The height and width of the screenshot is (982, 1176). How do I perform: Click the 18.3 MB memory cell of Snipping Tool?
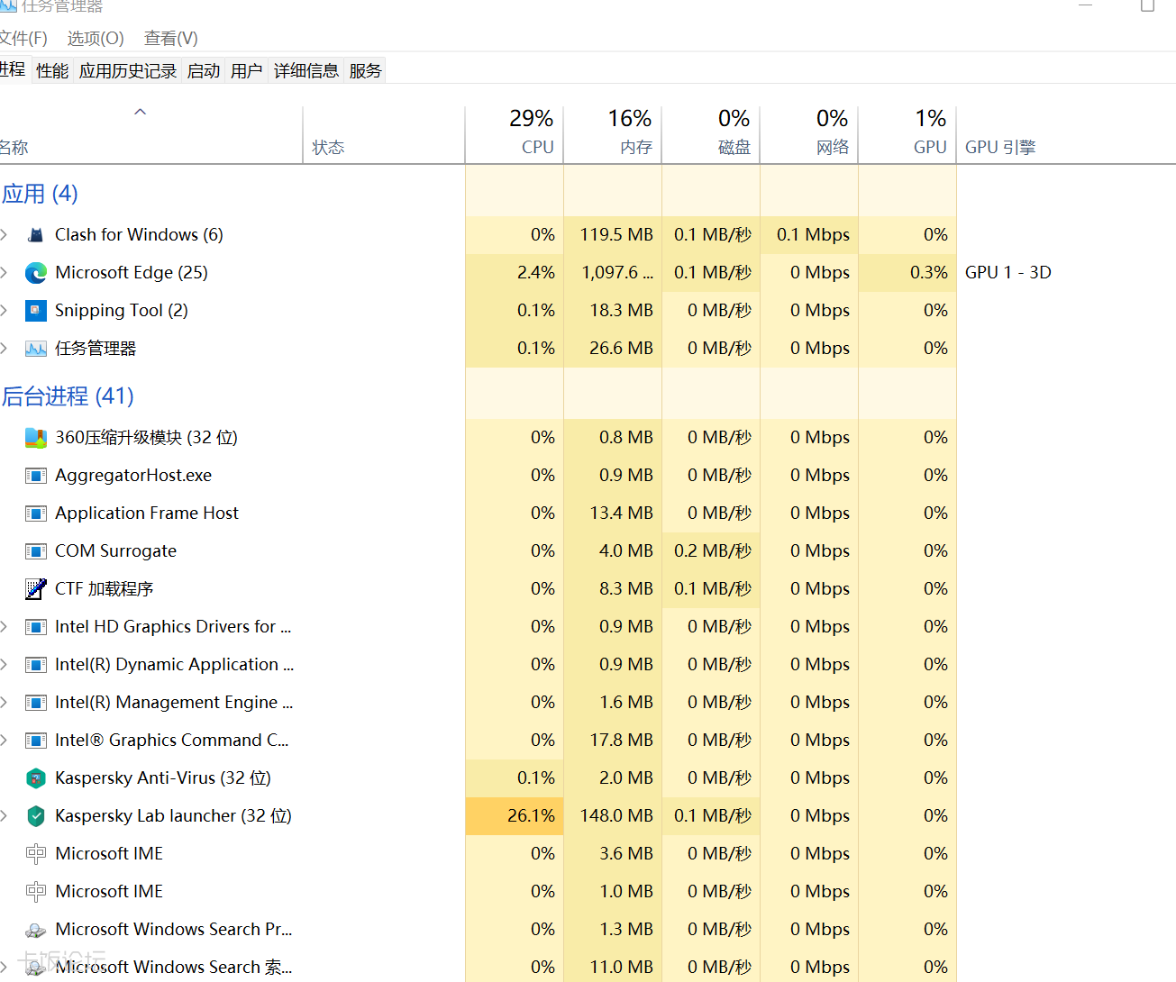click(613, 311)
